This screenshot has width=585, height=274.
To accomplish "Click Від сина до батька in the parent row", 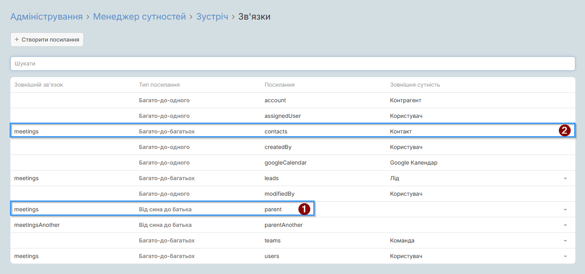I will (165, 209).
